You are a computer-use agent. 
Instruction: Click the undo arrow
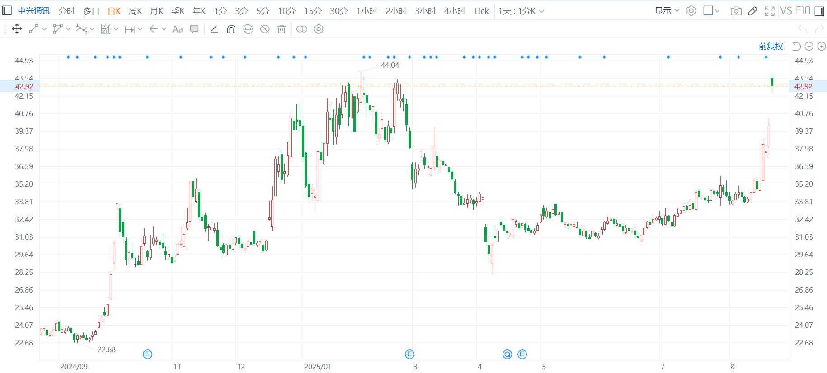[x=802, y=29]
